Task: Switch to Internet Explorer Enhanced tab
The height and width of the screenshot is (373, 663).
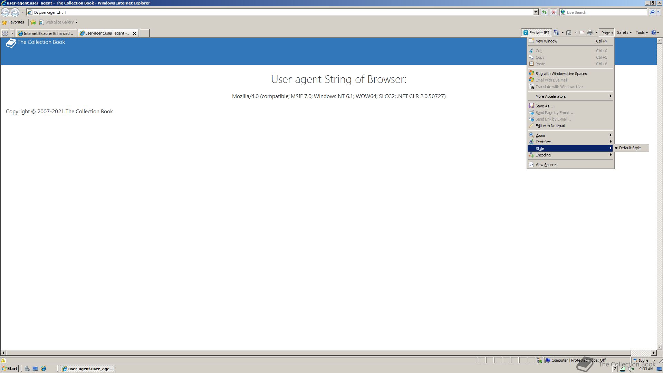Action: (47, 34)
